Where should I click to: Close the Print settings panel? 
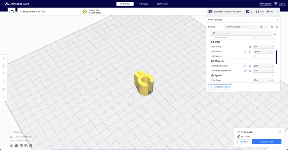pos(278,20)
